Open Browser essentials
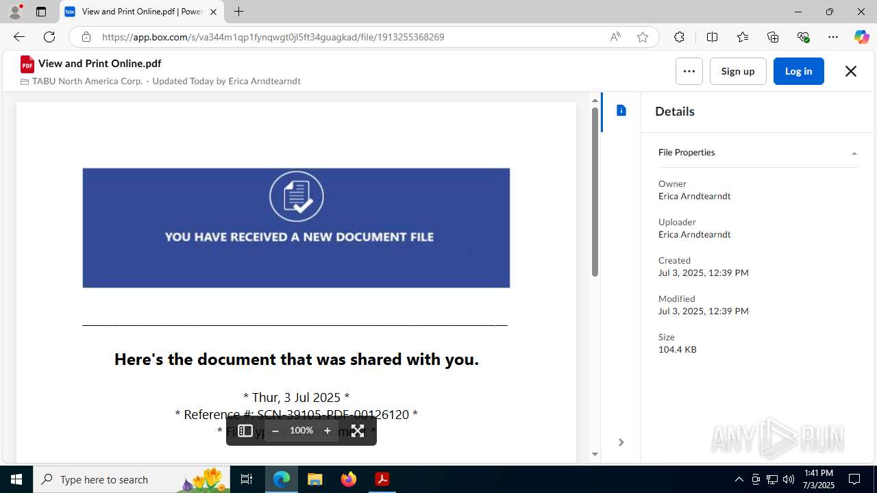 pos(803,37)
